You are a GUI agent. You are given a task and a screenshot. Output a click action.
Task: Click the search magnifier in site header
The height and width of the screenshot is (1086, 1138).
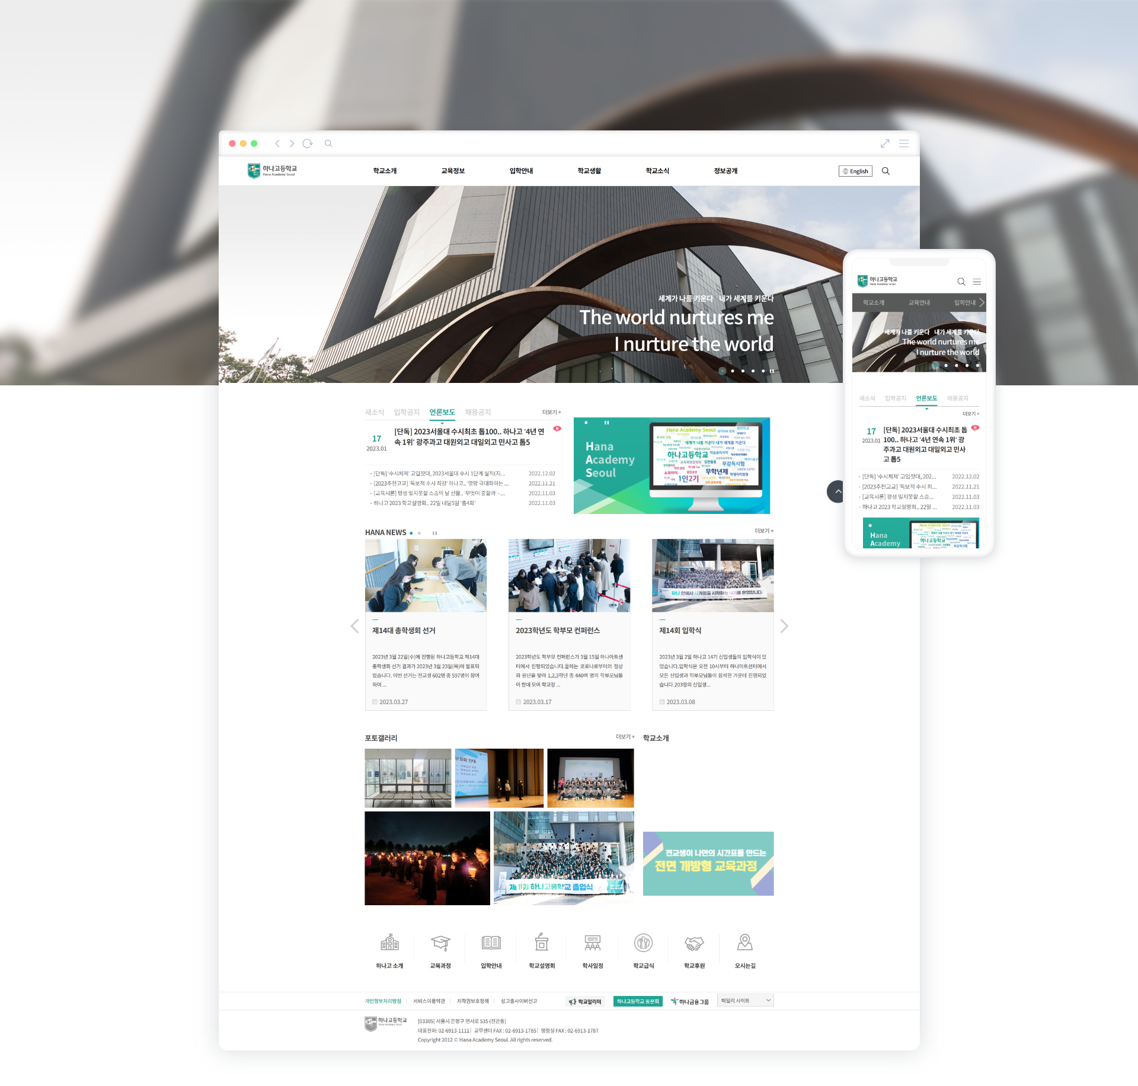click(x=886, y=171)
